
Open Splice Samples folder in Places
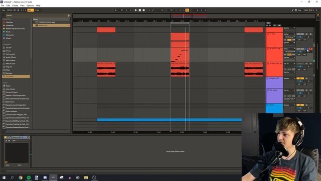pos(12,111)
